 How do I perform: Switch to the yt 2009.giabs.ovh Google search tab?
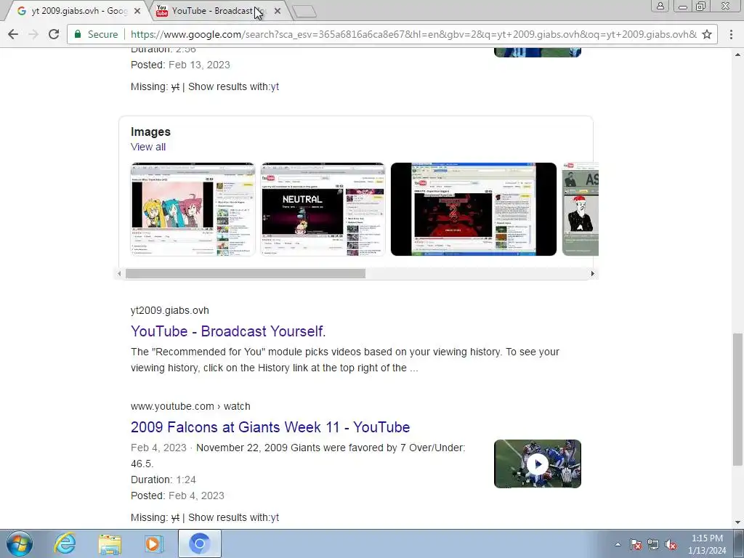click(x=76, y=11)
